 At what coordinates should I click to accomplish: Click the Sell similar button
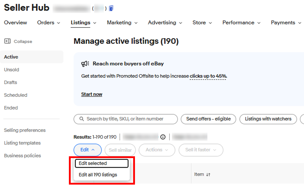(120, 150)
